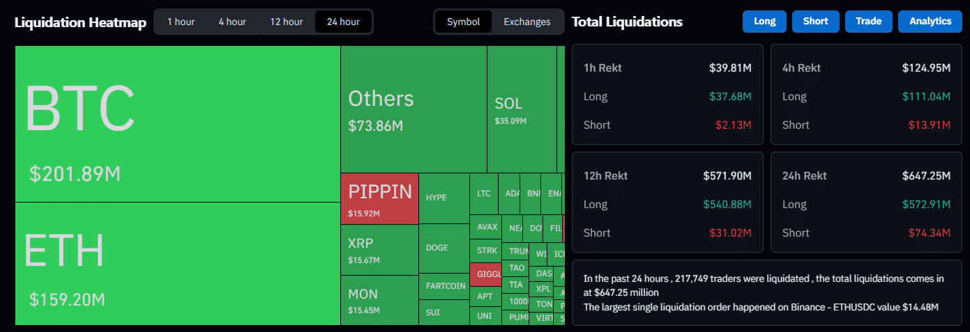
Task: Select the XRP heatmap tile
Action: pos(379,250)
